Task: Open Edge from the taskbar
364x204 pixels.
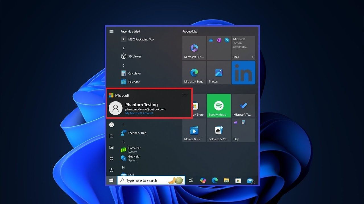Action: [215, 180]
